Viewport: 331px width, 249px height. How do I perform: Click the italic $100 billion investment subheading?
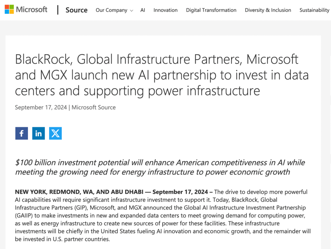pyautogui.click(x=160, y=167)
